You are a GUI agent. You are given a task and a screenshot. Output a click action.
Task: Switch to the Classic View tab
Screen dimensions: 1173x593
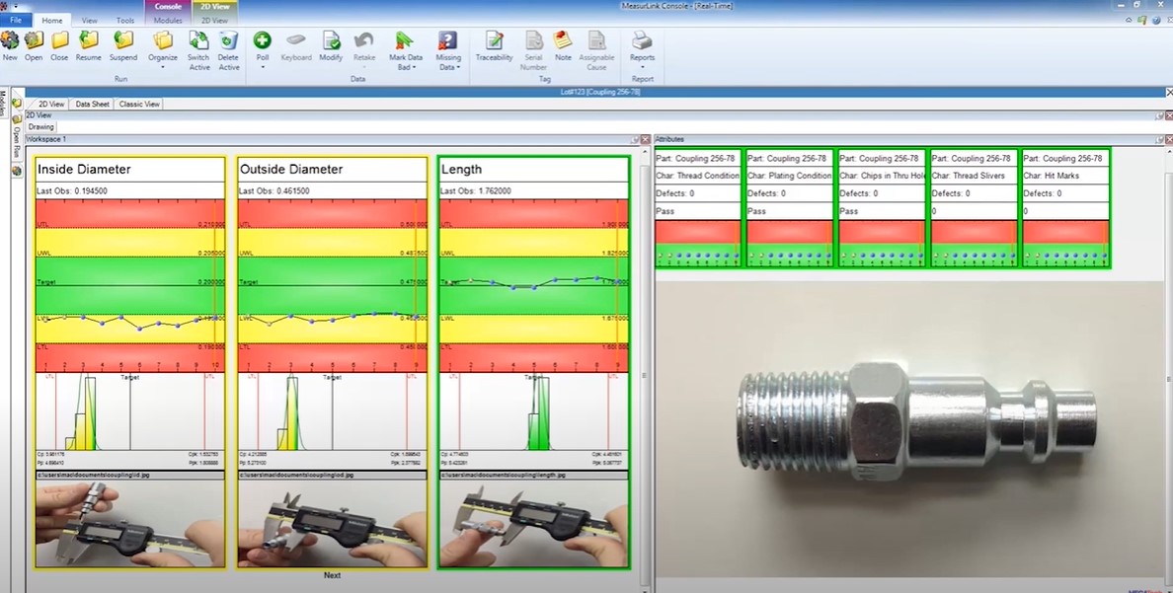(139, 104)
